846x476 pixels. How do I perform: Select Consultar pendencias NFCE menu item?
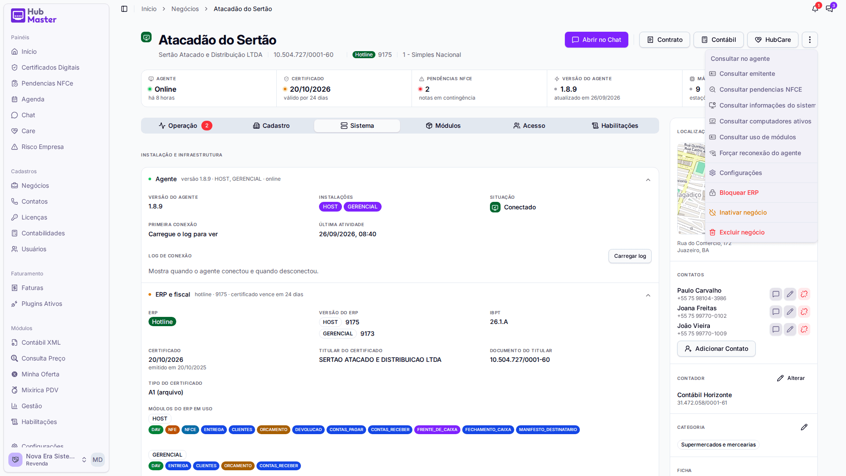coord(761,89)
